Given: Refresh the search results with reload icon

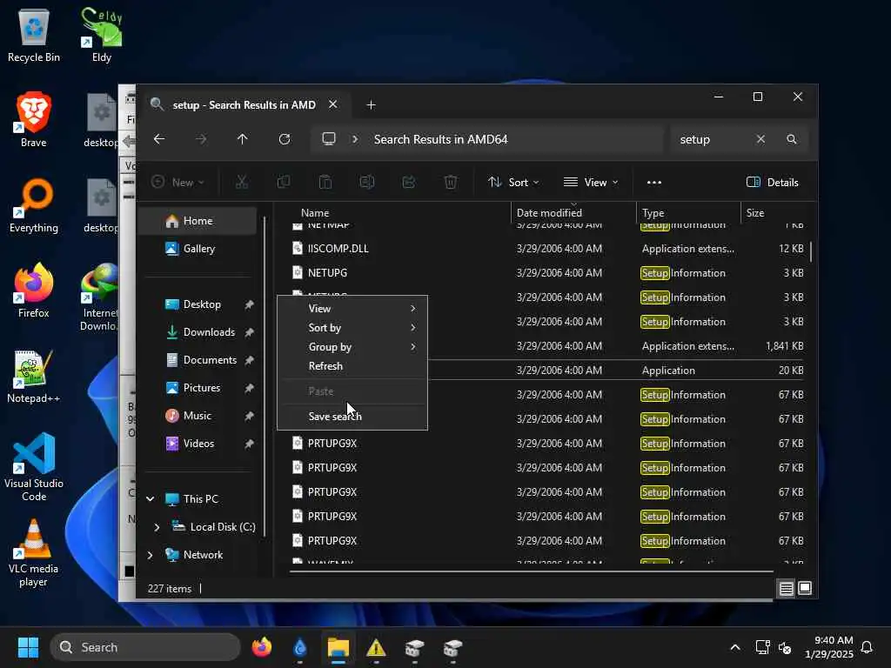Looking at the screenshot, I should 285,139.
